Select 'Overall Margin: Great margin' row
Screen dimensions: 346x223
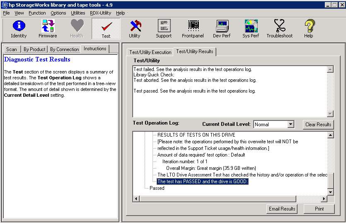click(211, 168)
